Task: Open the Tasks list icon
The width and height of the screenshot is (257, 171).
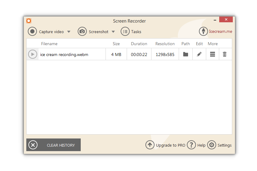Action: 125,31
